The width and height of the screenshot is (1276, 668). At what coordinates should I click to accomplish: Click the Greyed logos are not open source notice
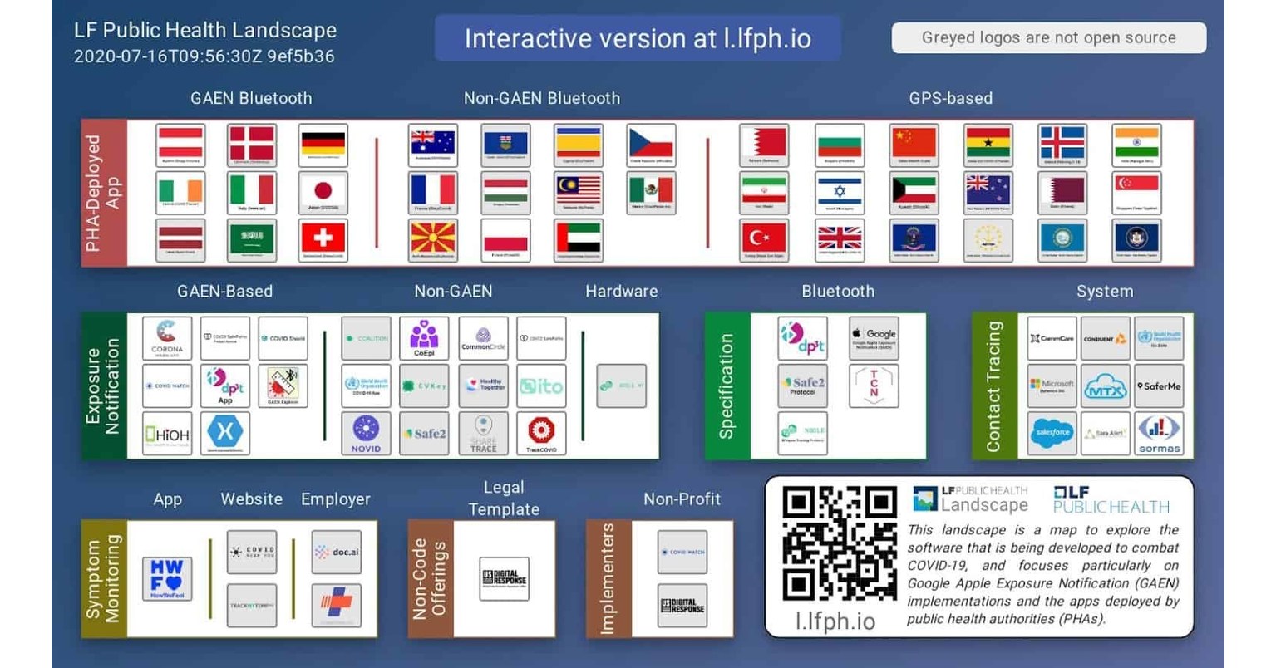tap(1049, 37)
